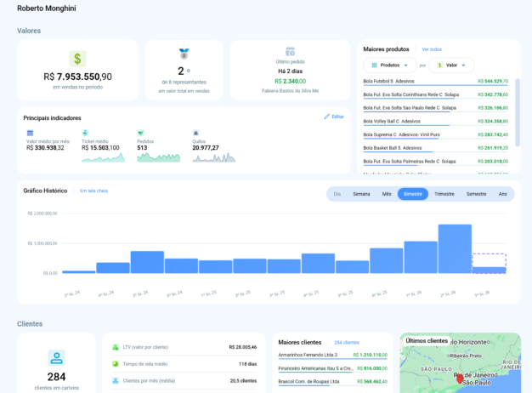Viewport: 532px width, 393px height.
Task: Select the Dia period tab
Action: point(337,194)
